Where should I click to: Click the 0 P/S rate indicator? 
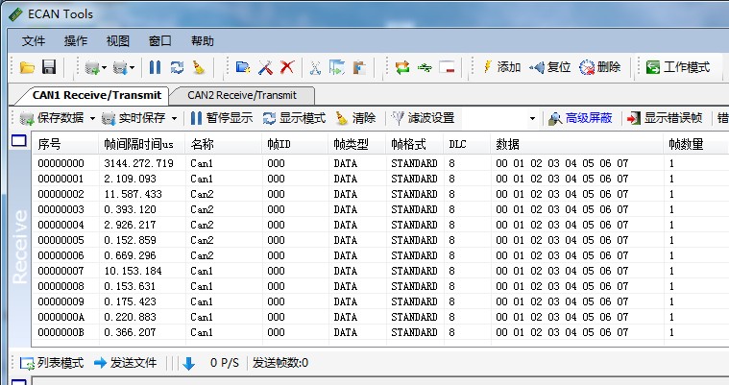pyautogui.click(x=225, y=363)
